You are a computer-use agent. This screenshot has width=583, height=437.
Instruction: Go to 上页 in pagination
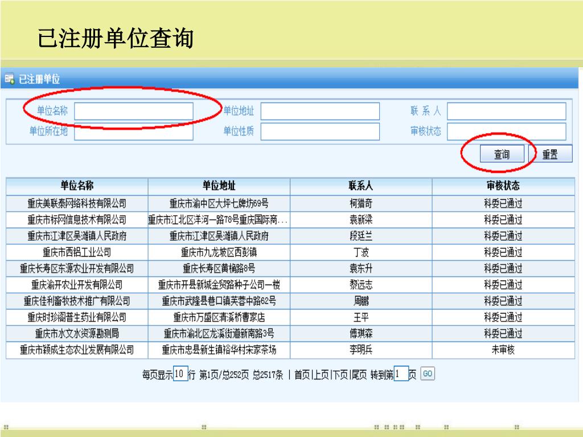click(321, 374)
